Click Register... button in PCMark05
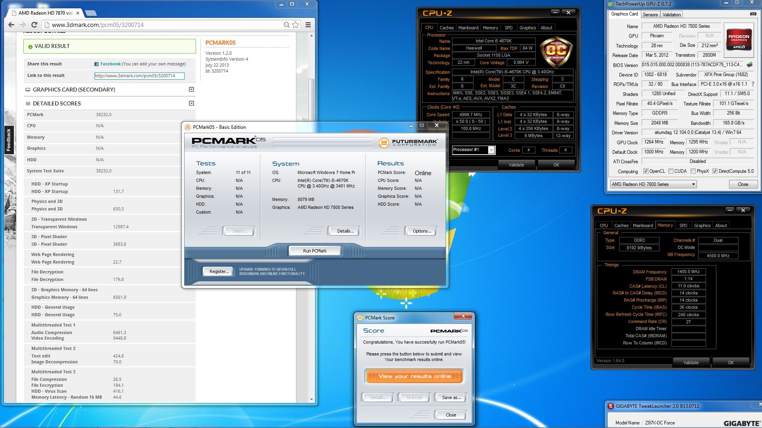762x428 pixels. pos(219,271)
